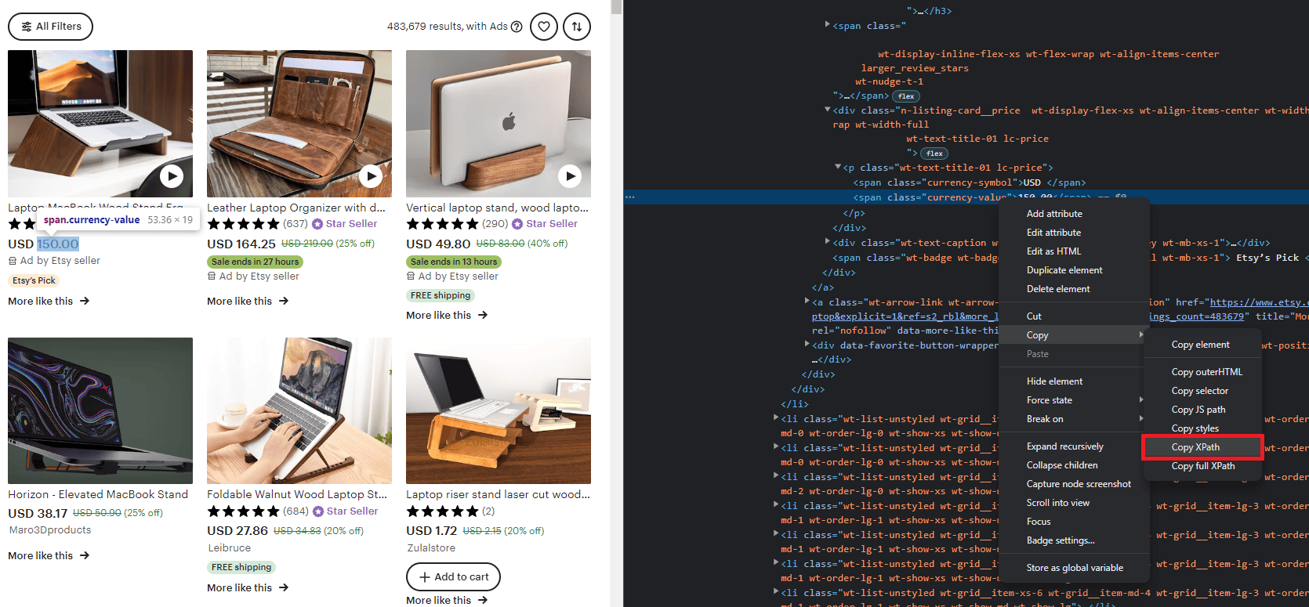This screenshot has height=607, width=1309.
Task: Play video on vertical laptop stand thumbnail
Action: pos(570,176)
